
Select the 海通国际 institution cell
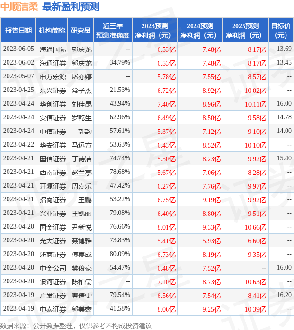[x=53, y=49]
